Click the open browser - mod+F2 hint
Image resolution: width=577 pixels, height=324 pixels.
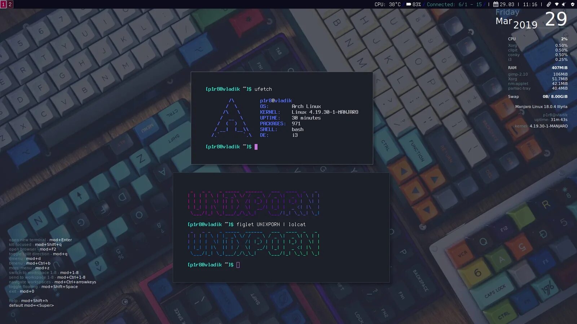tap(32, 249)
